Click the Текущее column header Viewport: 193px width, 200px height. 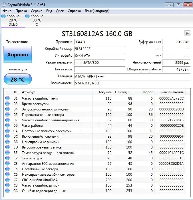[103, 92]
